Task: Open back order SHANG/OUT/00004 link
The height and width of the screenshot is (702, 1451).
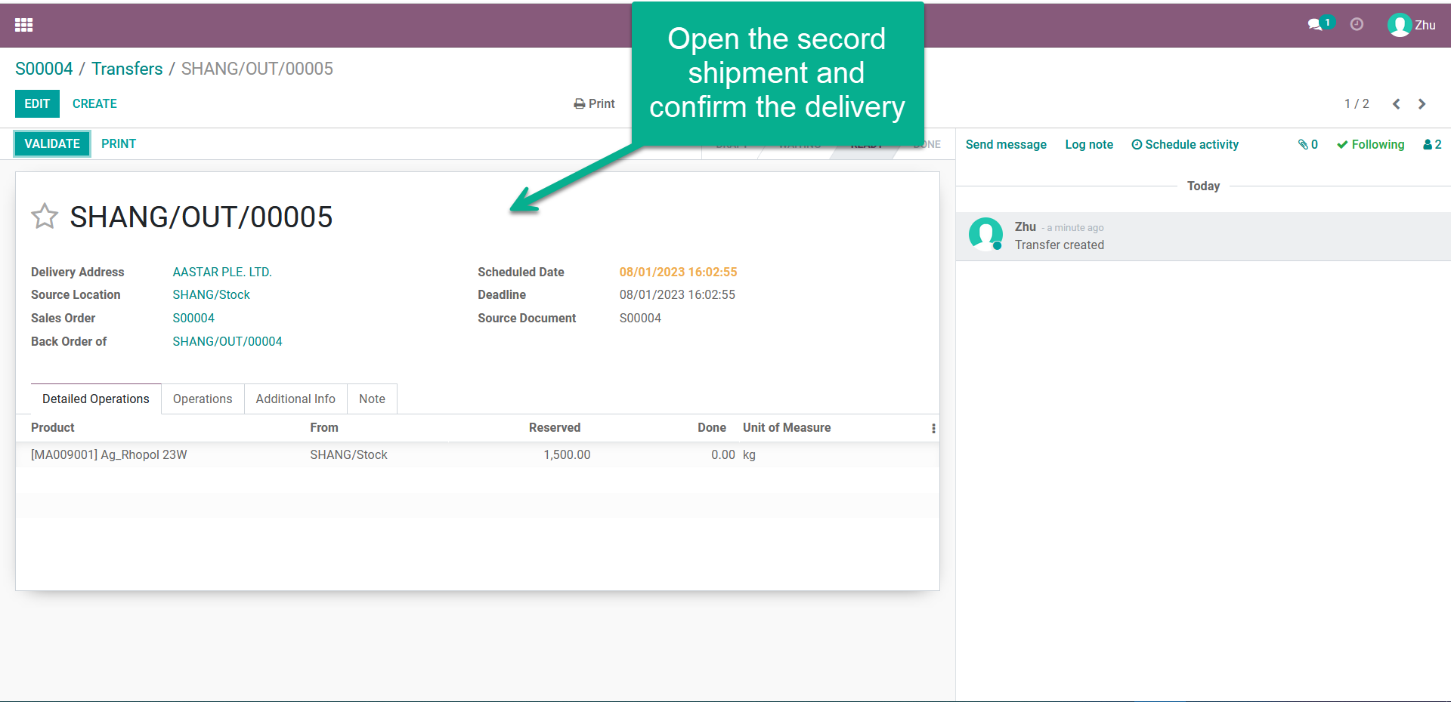Action: pos(227,341)
